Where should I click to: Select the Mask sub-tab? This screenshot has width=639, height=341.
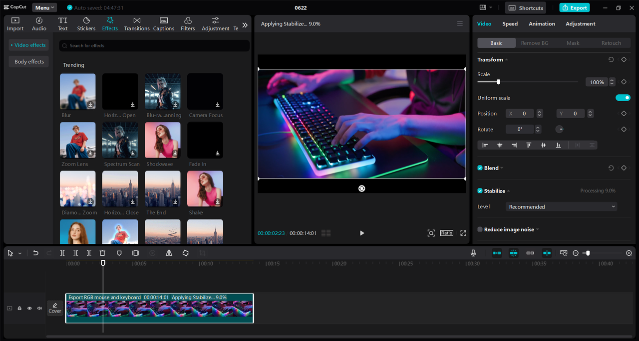(x=573, y=43)
